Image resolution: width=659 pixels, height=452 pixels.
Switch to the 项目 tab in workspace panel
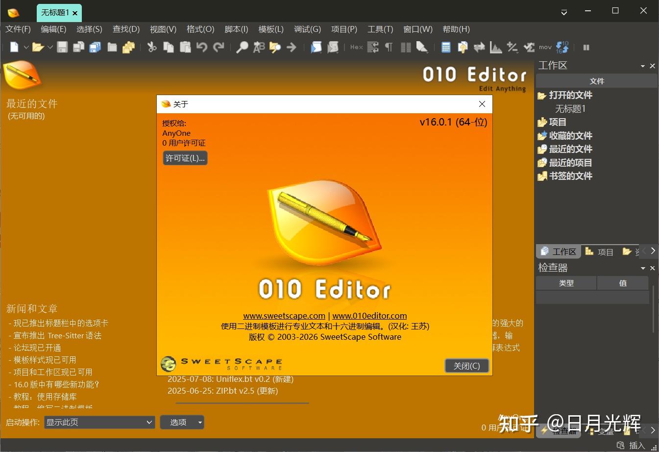point(599,251)
